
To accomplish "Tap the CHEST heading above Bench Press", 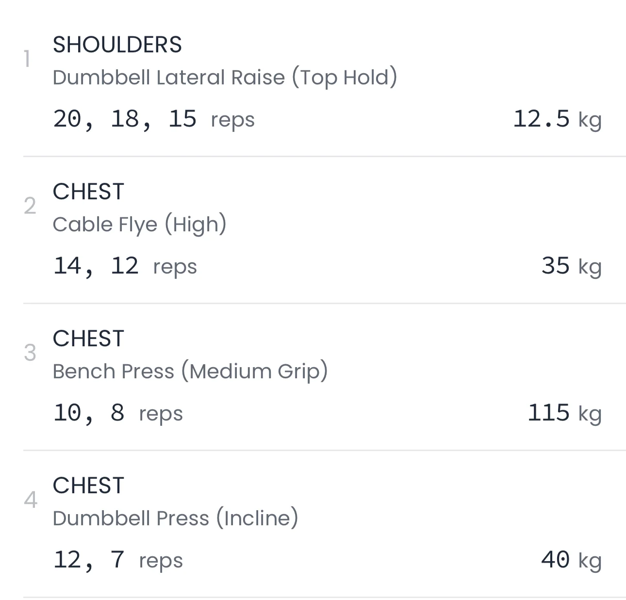I will point(88,339).
